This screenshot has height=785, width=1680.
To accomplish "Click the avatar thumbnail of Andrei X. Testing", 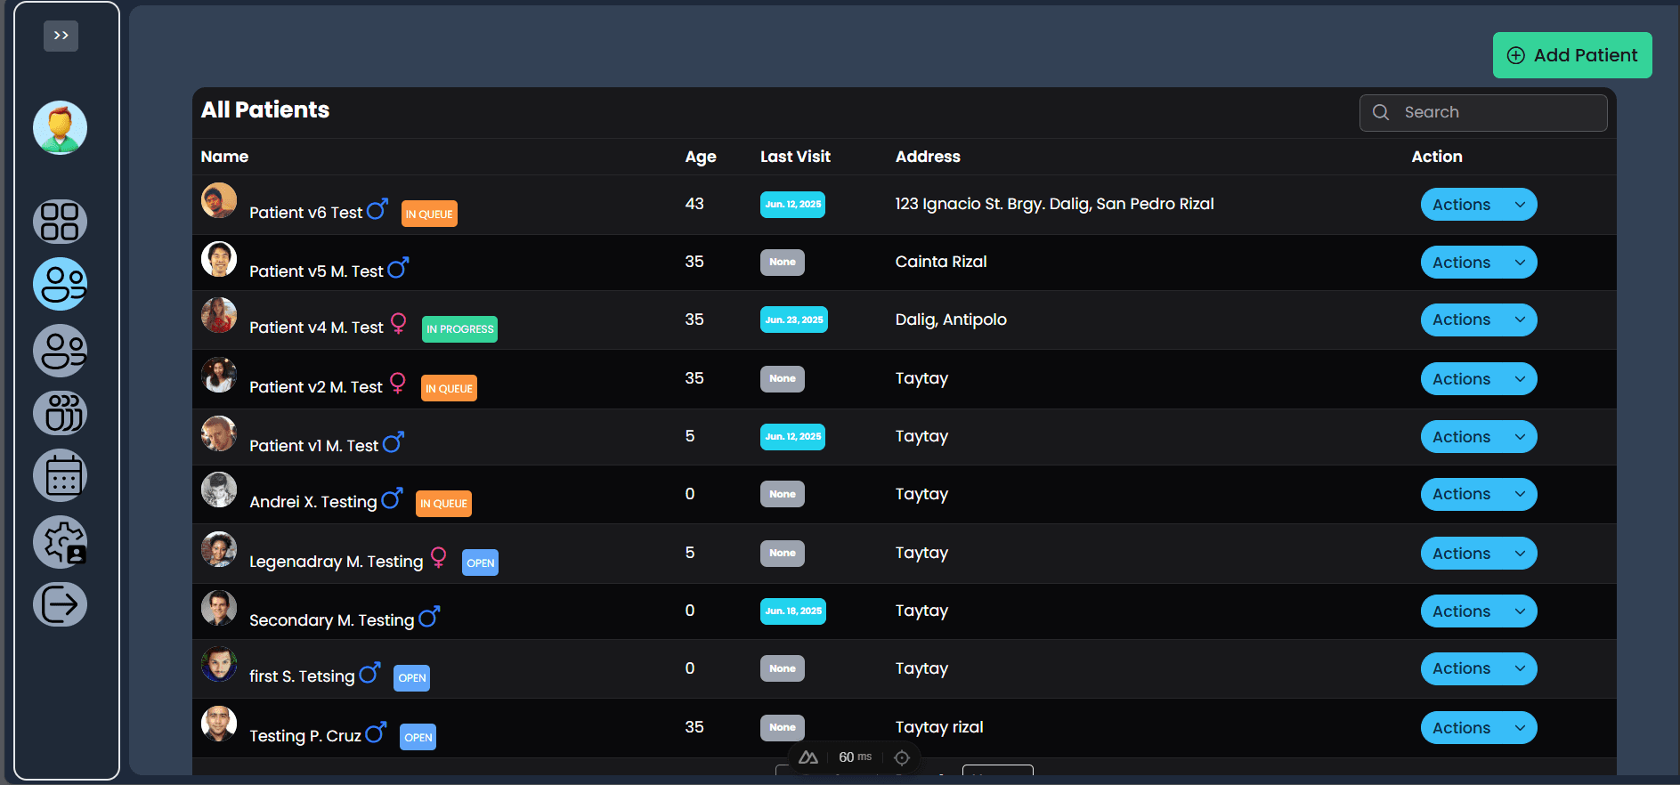I will coord(219,490).
